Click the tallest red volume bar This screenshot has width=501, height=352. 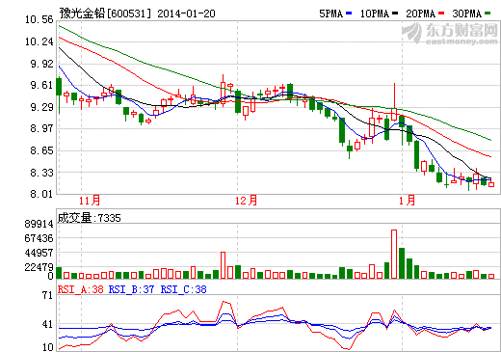pos(394,254)
